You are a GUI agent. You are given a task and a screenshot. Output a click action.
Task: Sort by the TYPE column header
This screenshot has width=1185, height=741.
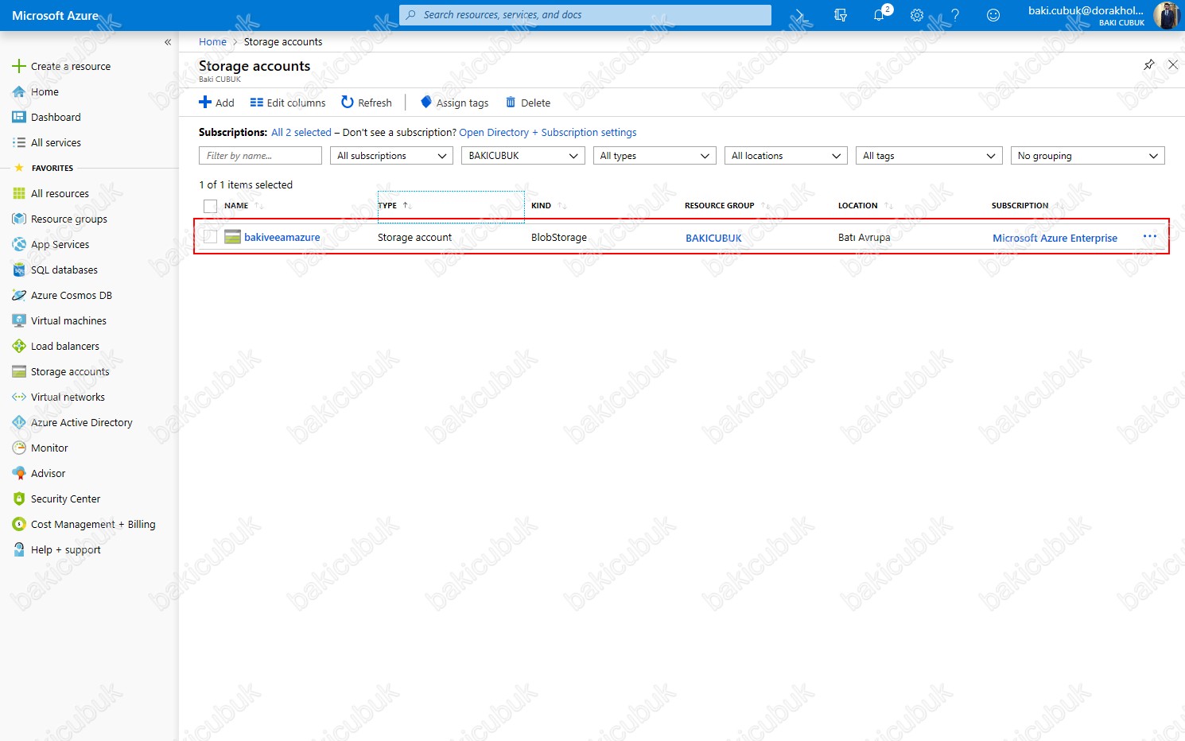pos(387,206)
